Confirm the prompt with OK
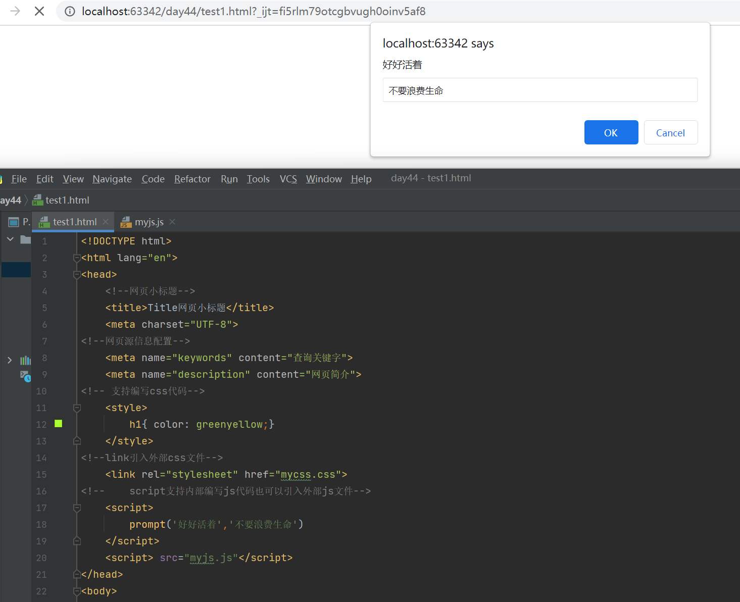The image size is (740, 602). 611,132
